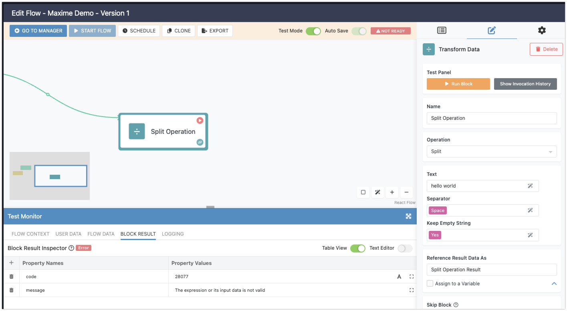Click Show Invocation History button
The image size is (567, 311).
525,84
